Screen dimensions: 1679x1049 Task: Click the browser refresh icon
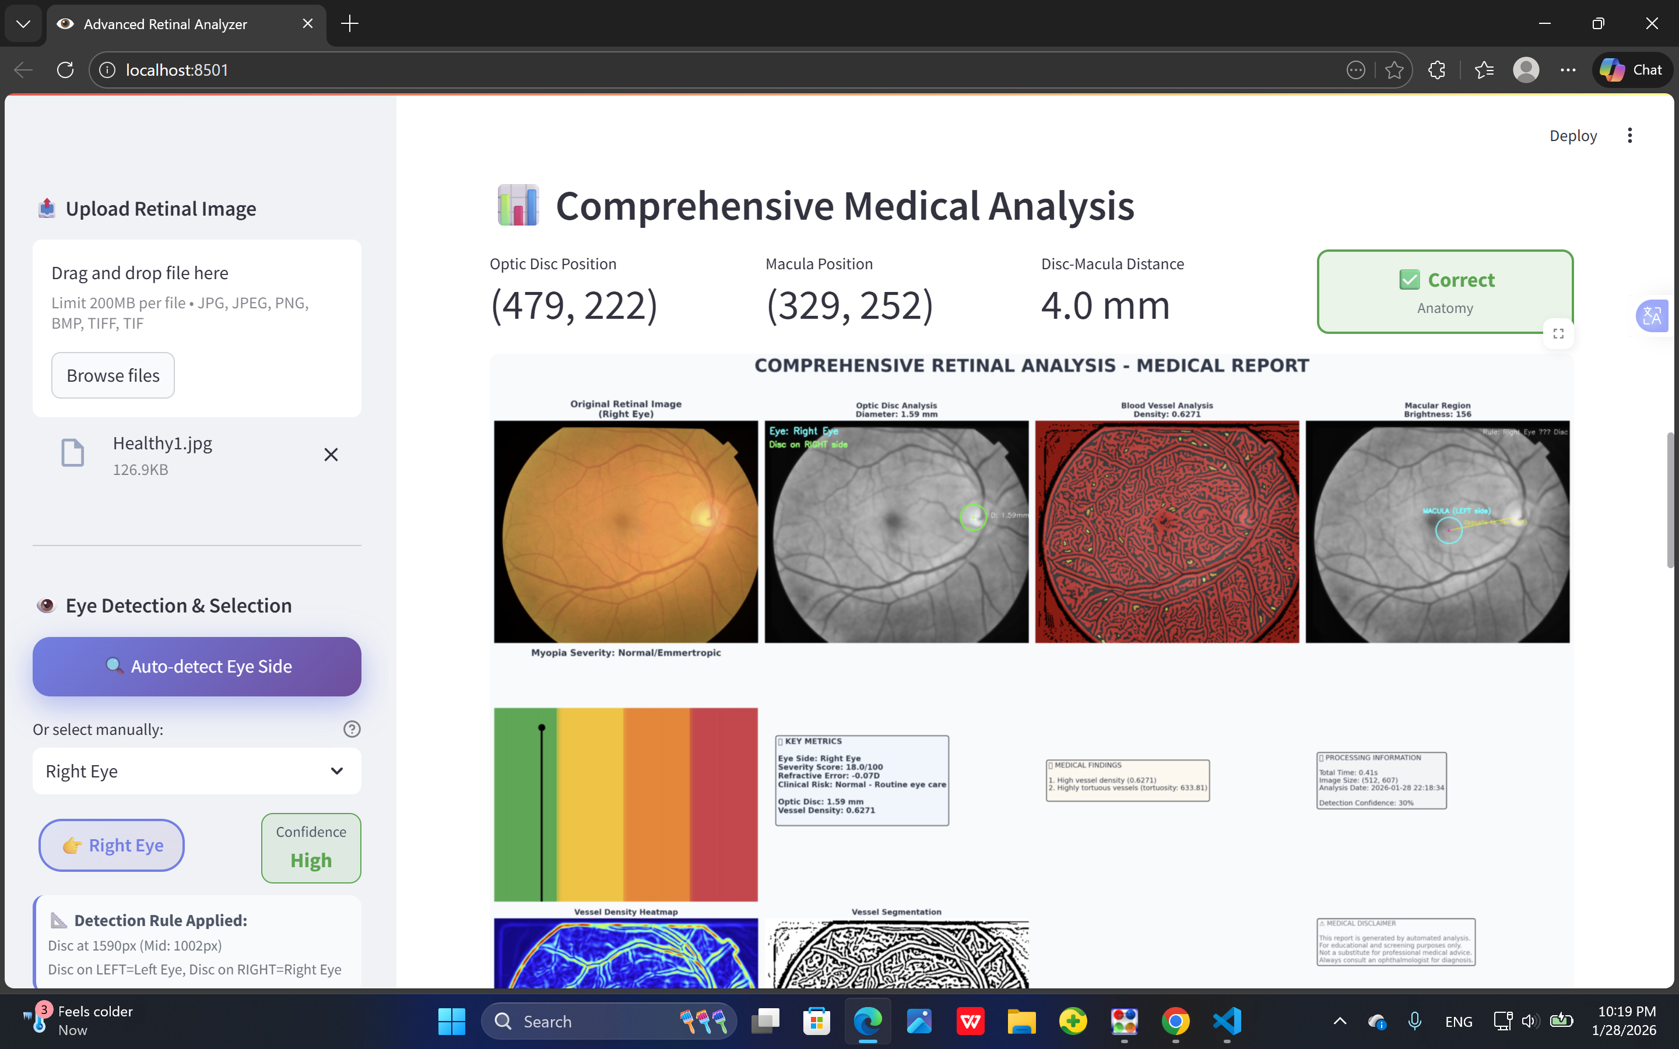[65, 70]
